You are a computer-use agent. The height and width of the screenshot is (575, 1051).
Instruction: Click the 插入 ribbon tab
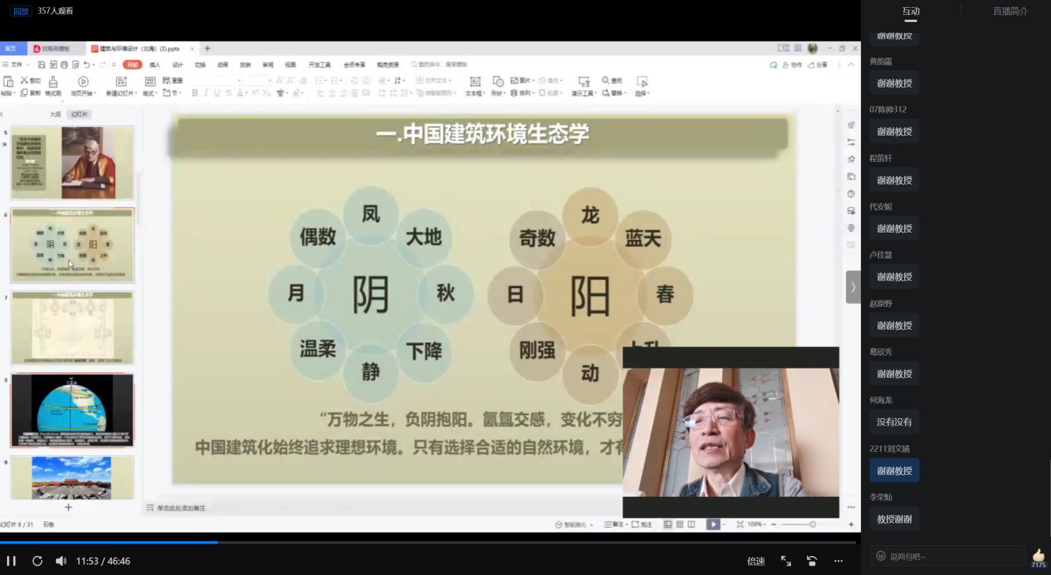point(155,65)
